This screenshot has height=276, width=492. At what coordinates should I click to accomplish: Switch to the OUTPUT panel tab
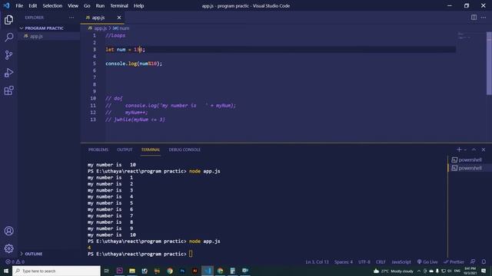pos(125,149)
